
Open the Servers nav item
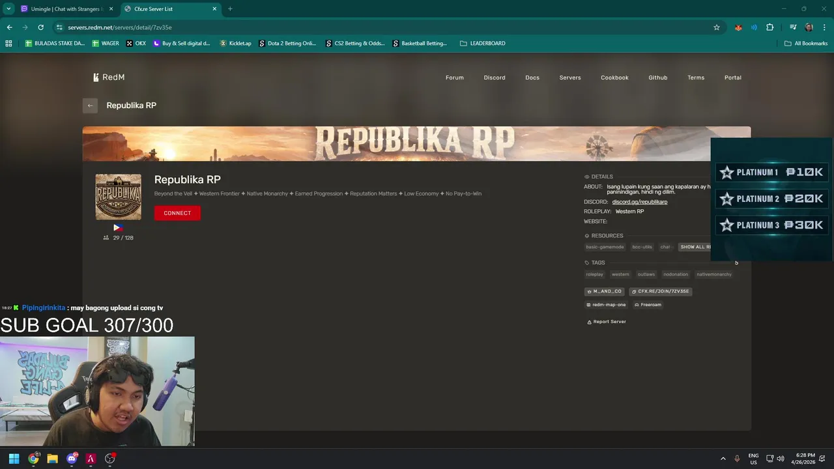(570, 78)
